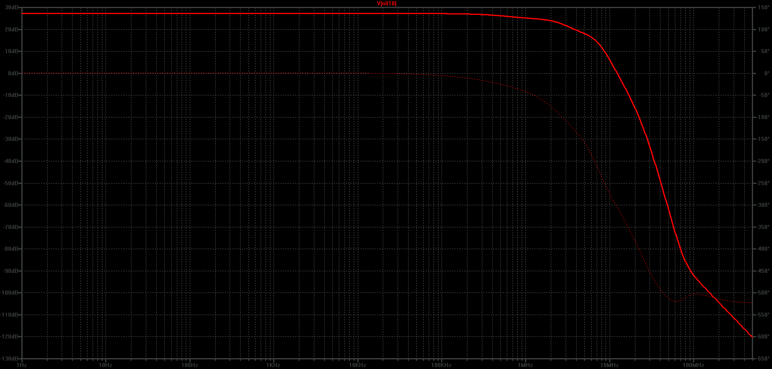The width and height of the screenshot is (772, 369).
Task: Click the 10MHz frequency axis label
Action: coord(610,365)
